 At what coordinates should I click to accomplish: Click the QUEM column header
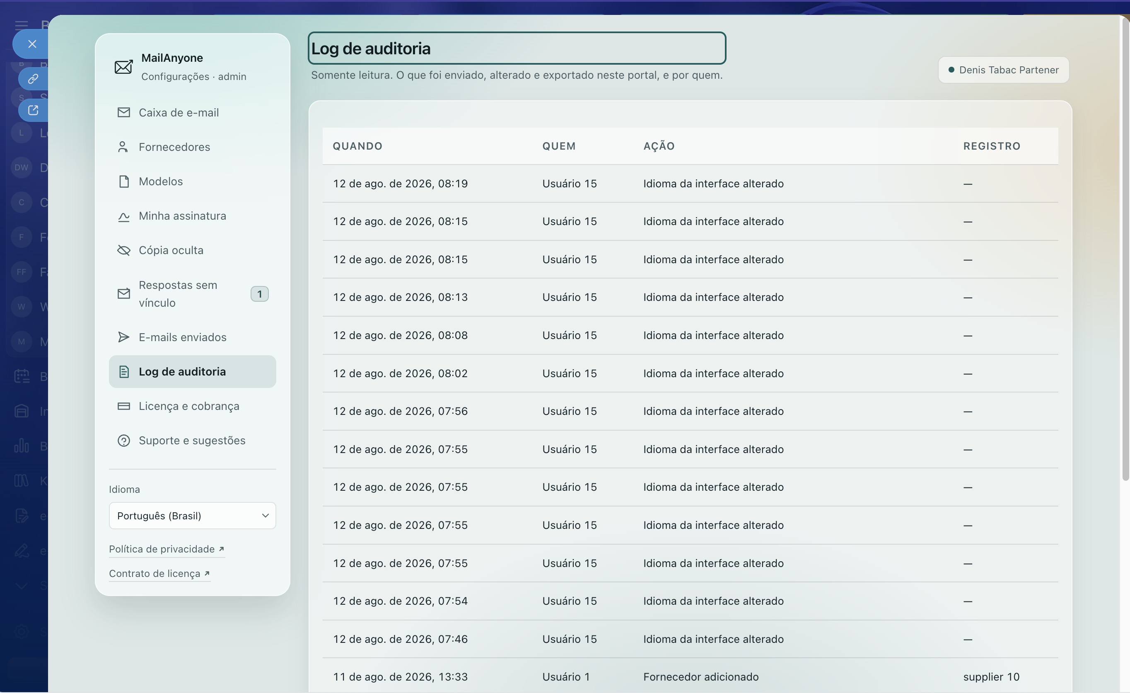click(x=558, y=146)
